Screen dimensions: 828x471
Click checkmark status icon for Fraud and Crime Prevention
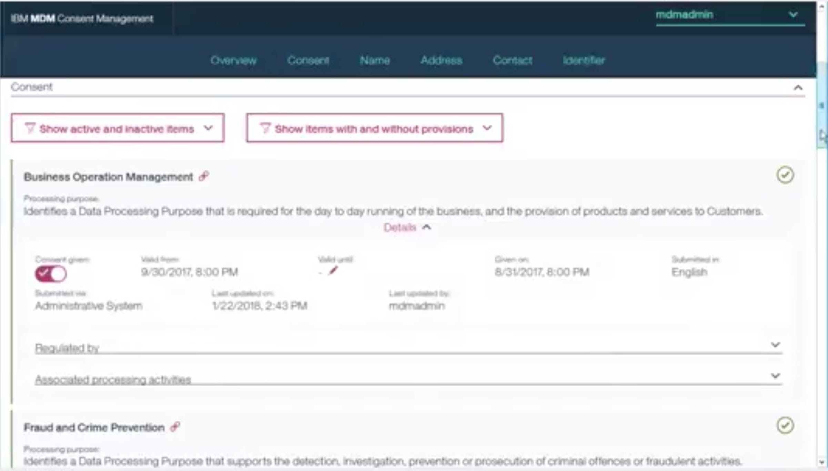[x=785, y=425]
